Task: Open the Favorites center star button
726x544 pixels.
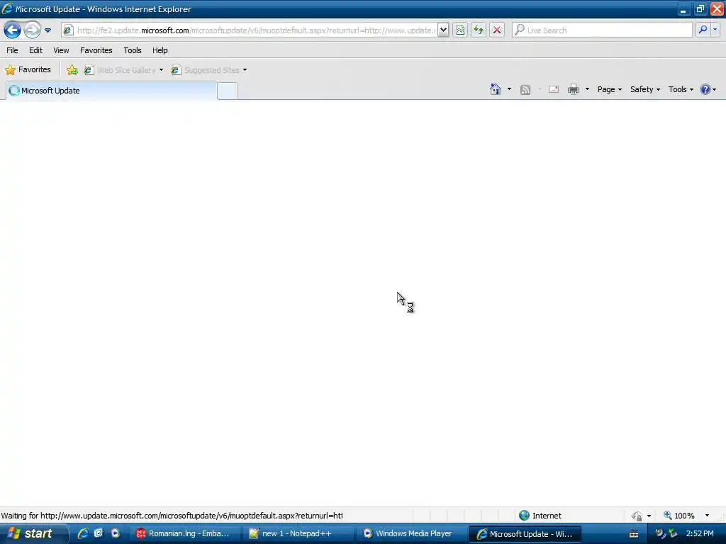Action: click(28, 70)
